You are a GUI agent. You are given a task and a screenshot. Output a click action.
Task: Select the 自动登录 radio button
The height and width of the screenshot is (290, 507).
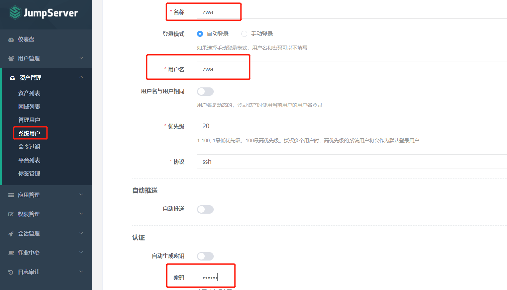click(x=200, y=34)
